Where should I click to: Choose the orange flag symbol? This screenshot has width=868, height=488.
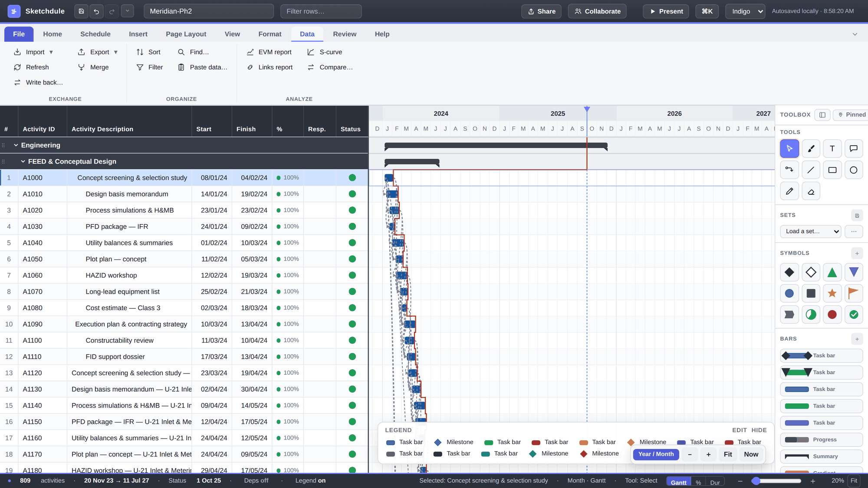pyautogui.click(x=853, y=294)
